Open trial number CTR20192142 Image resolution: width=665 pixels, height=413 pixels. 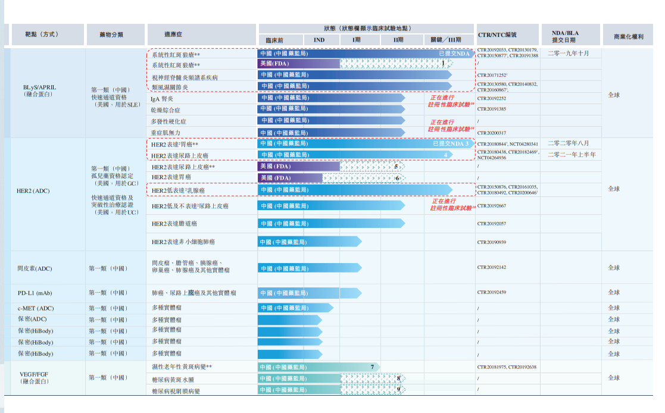(492, 268)
